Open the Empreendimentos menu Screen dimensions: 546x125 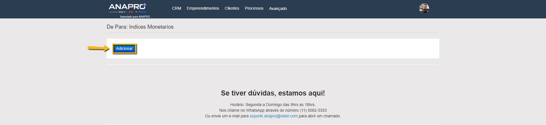[x=203, y=8]
